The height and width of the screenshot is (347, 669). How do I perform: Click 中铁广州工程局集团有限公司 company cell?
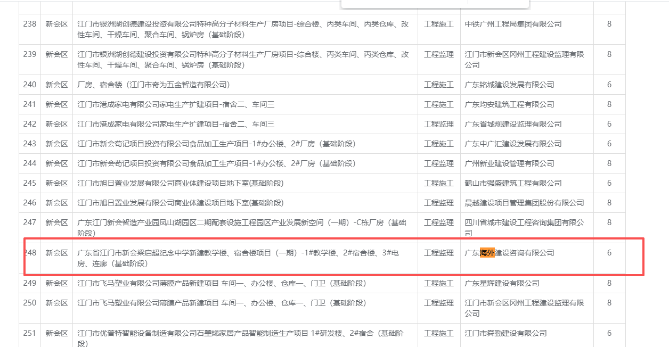pyautogui.click(x=513, y=24)
